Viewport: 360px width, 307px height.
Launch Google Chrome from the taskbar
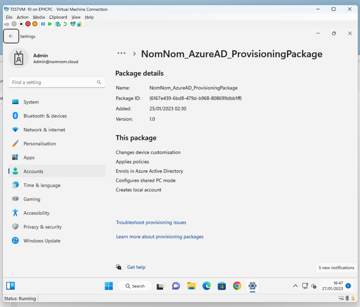[237, 286]
